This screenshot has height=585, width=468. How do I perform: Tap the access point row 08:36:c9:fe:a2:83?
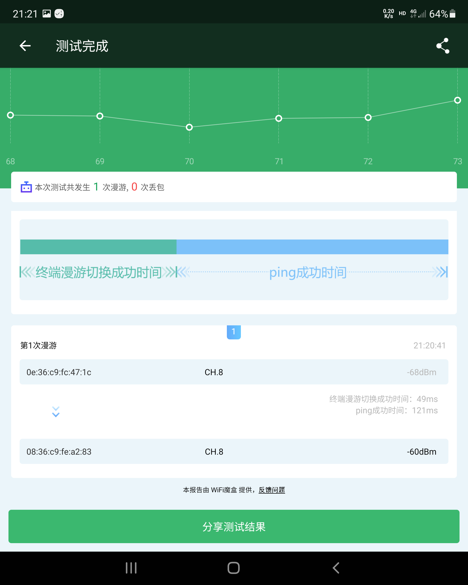coord(234,451)
